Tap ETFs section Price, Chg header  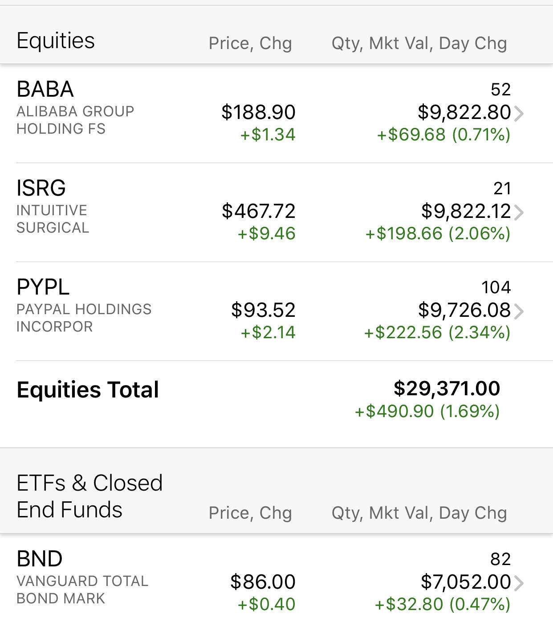[250, 513]
